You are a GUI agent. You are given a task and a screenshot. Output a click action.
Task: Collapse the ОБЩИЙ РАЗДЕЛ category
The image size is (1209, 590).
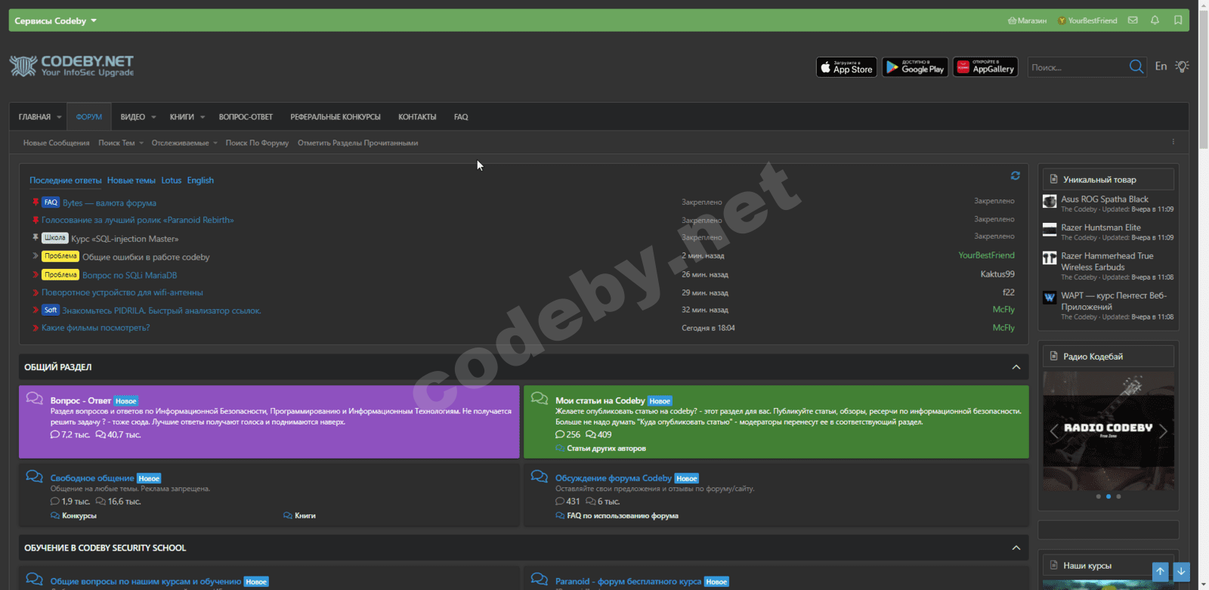pyautogui.click(x=1016, y=367)
